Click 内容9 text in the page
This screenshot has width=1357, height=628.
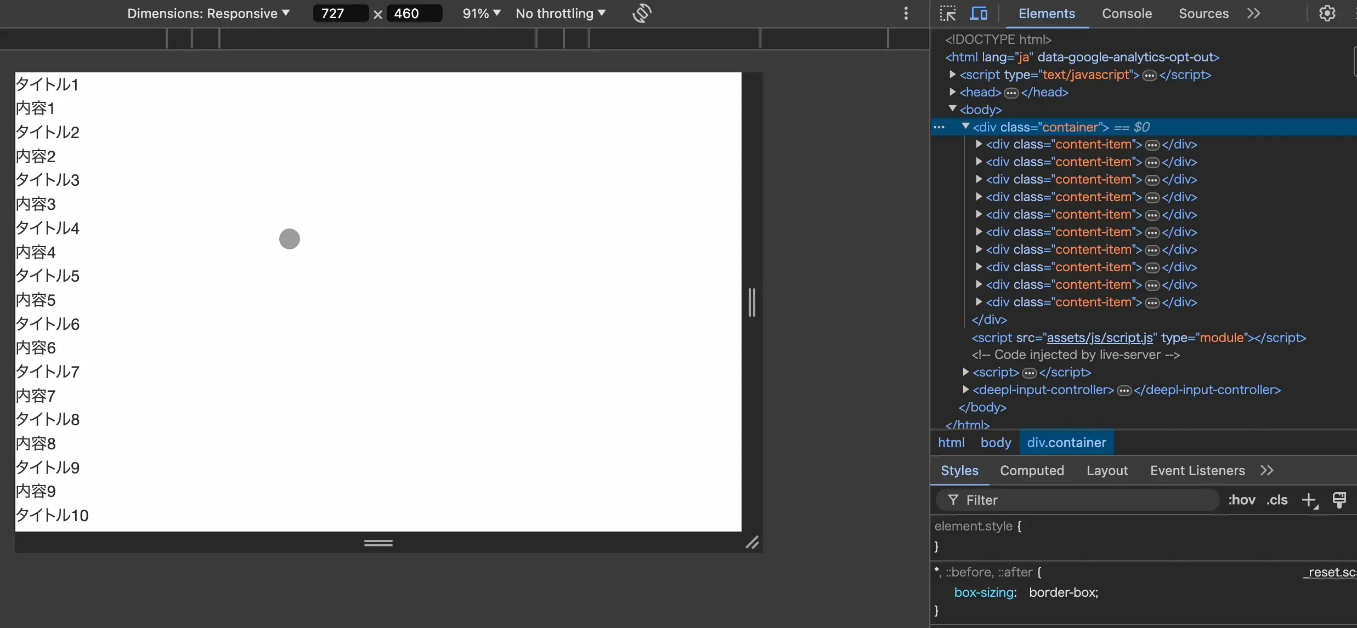(x=36, y=491)
